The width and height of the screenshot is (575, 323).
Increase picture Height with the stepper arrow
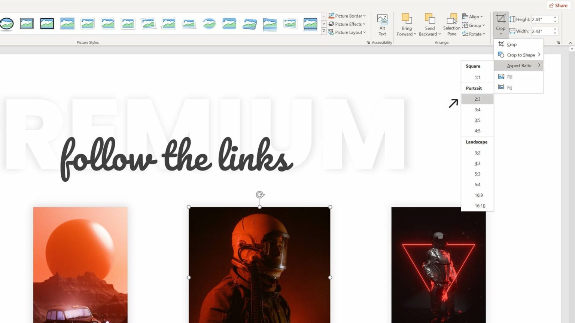(555, 17)
